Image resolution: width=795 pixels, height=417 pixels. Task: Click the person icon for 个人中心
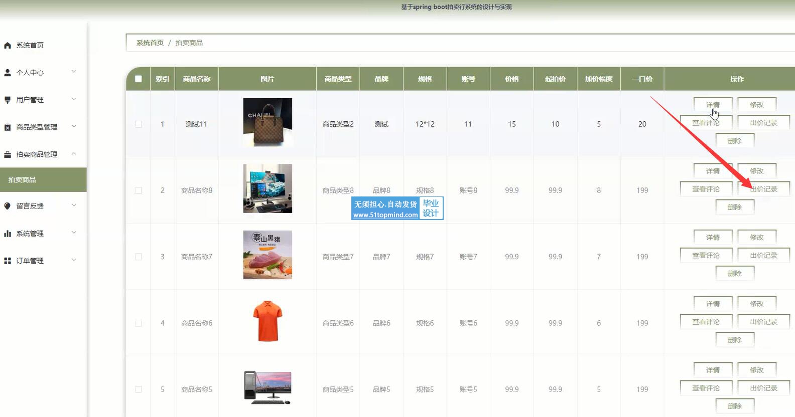point(8,72)
